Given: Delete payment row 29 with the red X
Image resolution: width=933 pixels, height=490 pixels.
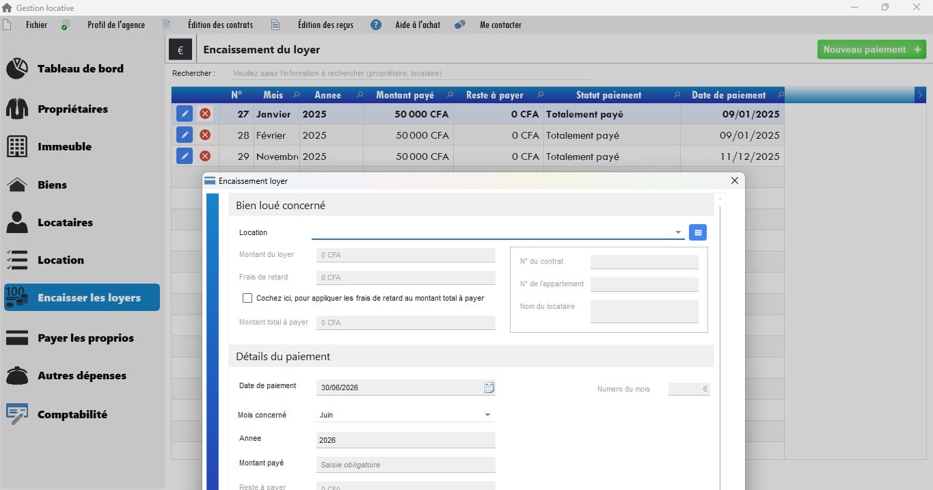Looking at the screenshot, I should click(204, 156).
